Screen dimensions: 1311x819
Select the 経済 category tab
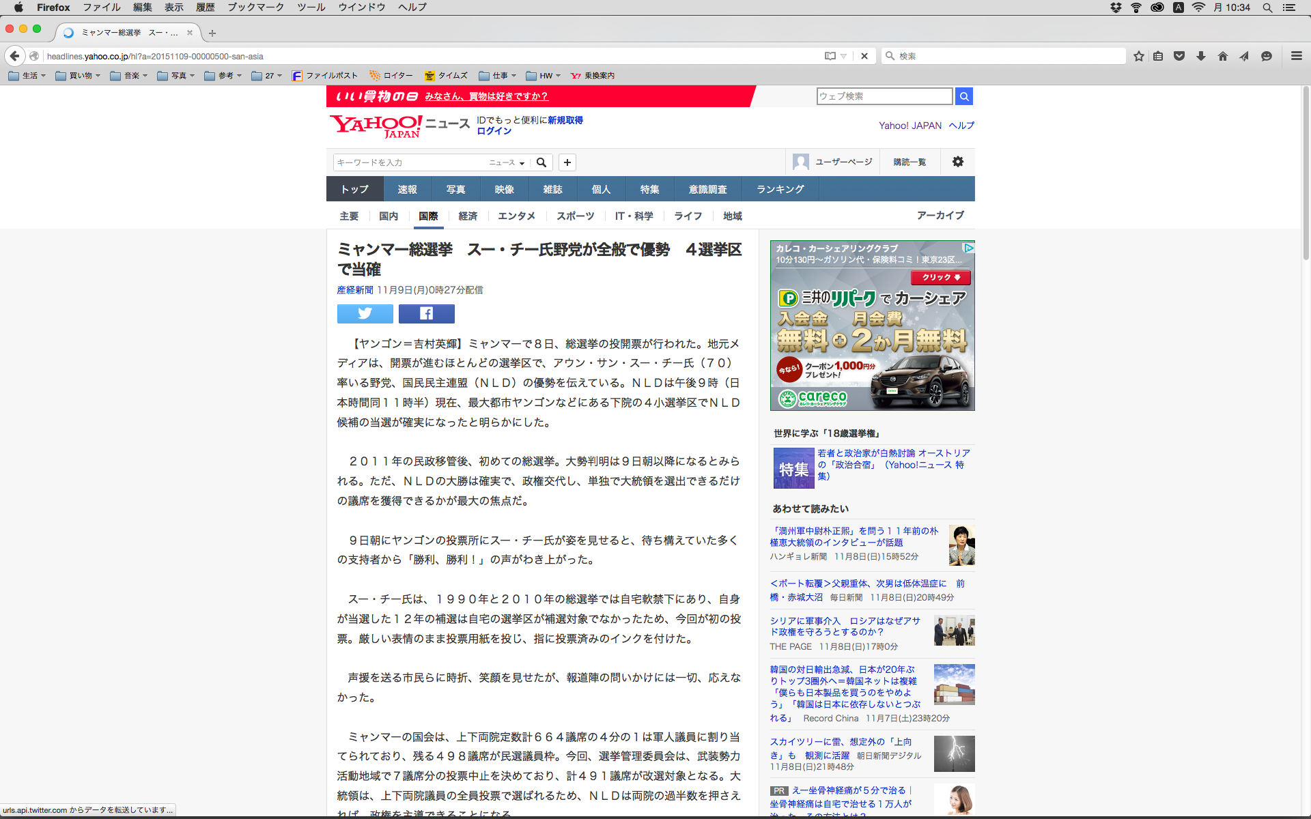pyautogui.click(x=468, y=216)
